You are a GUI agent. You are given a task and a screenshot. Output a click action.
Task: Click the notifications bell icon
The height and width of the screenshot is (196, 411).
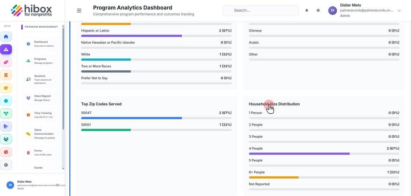click(x=307, y=10)
